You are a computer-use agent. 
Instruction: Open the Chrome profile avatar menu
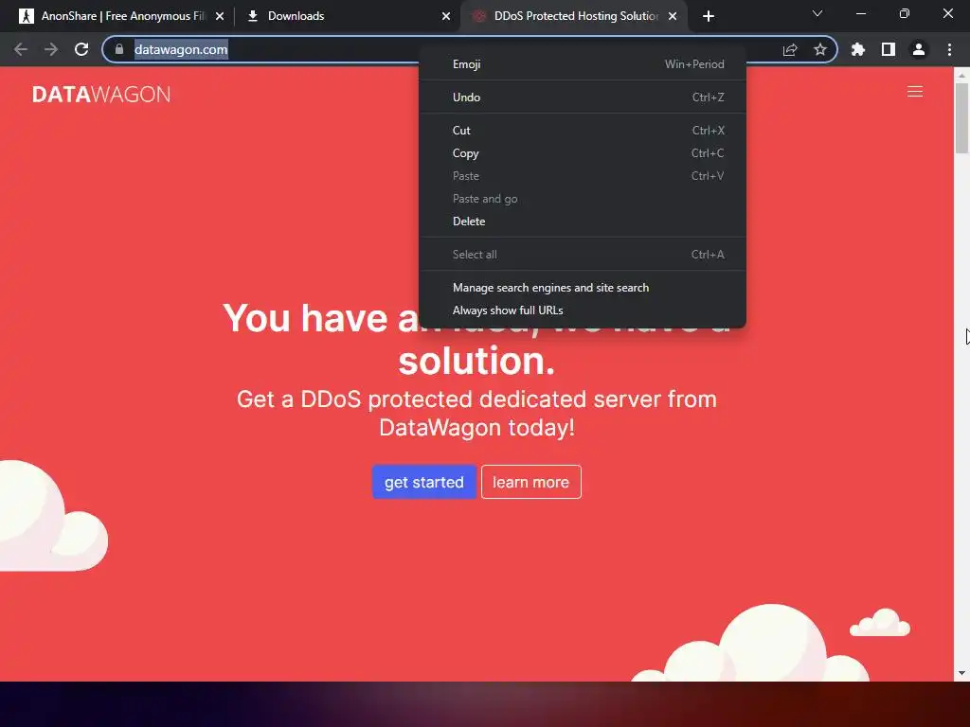pyautogui.click(x=919, y=49)
